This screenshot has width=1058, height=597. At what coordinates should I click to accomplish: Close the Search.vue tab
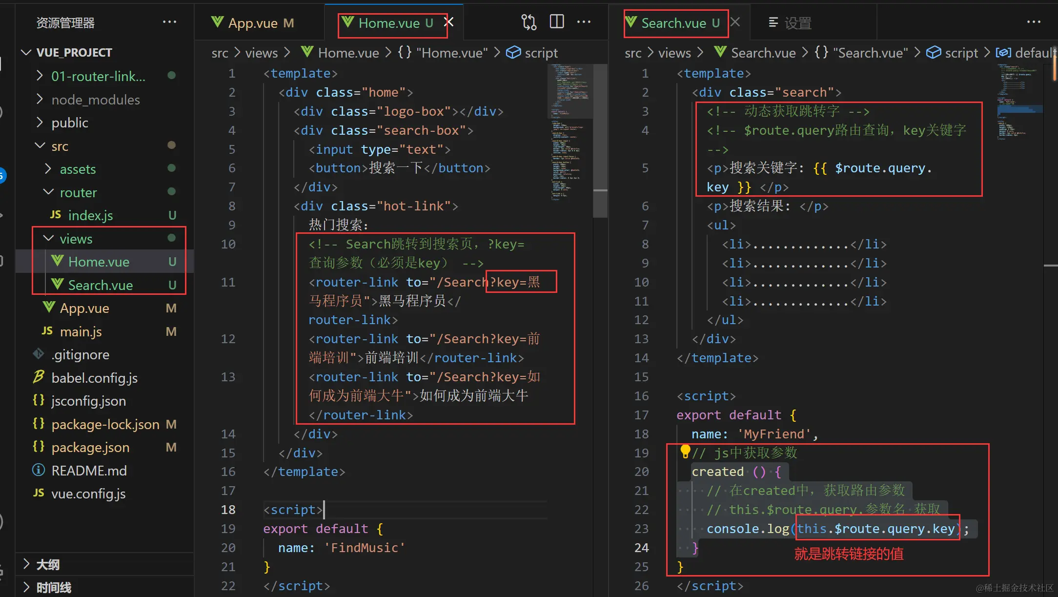pyautogui.click(x=735, y=22)
